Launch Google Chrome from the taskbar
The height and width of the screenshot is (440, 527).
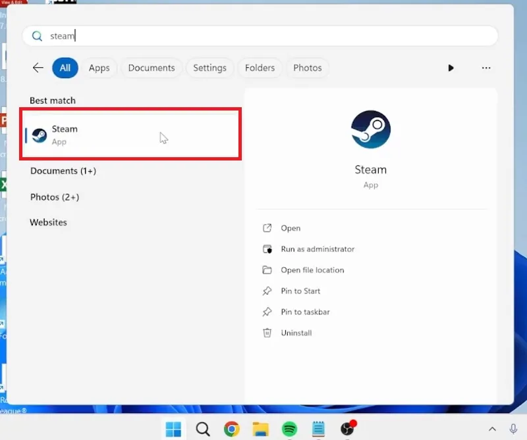pyautogui.click(x=232, y=429)
